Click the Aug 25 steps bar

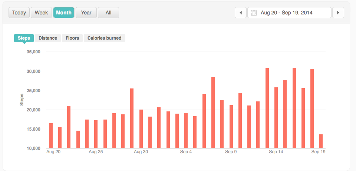pos(96,134)
